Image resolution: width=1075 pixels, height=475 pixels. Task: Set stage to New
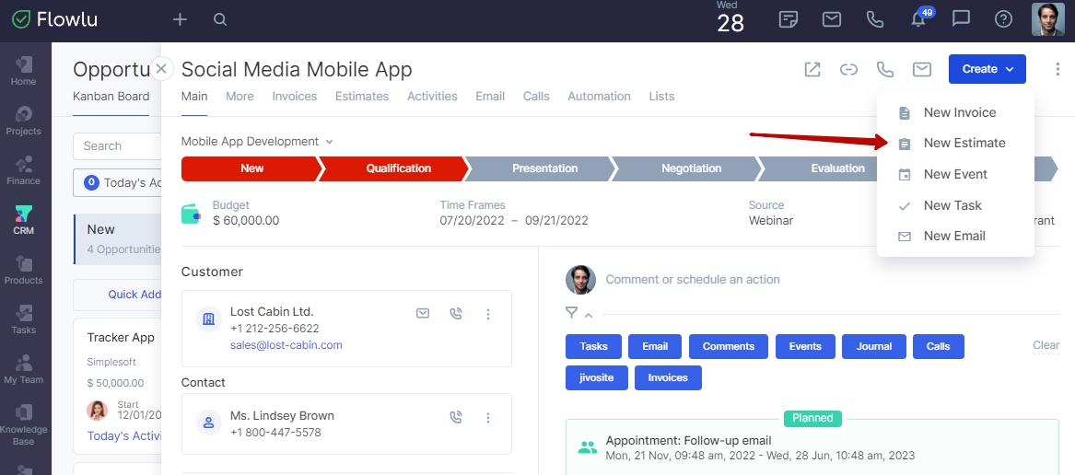pos(251,168)
